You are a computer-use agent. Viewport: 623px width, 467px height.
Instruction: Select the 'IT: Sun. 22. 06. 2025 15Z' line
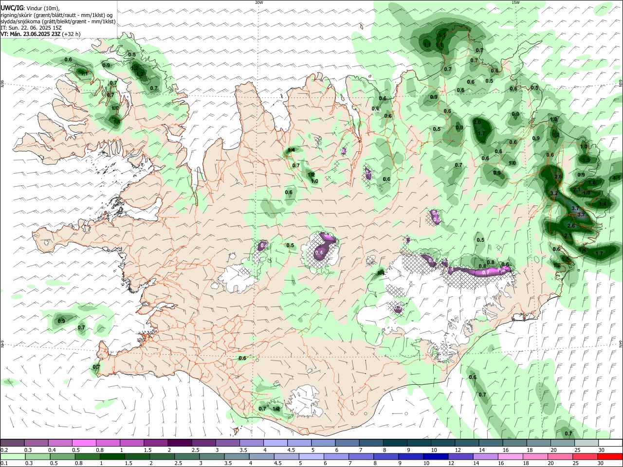pos(31,28)
